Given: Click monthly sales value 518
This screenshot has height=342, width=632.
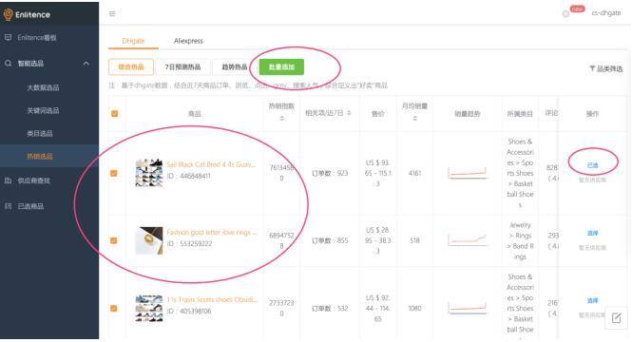Looking at the screenshot, I should pyautogui.click(x=414, y=240).
